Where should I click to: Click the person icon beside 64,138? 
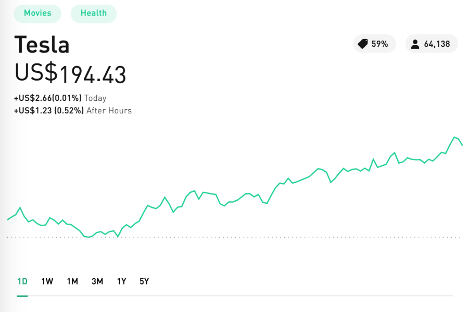[415, 44]
